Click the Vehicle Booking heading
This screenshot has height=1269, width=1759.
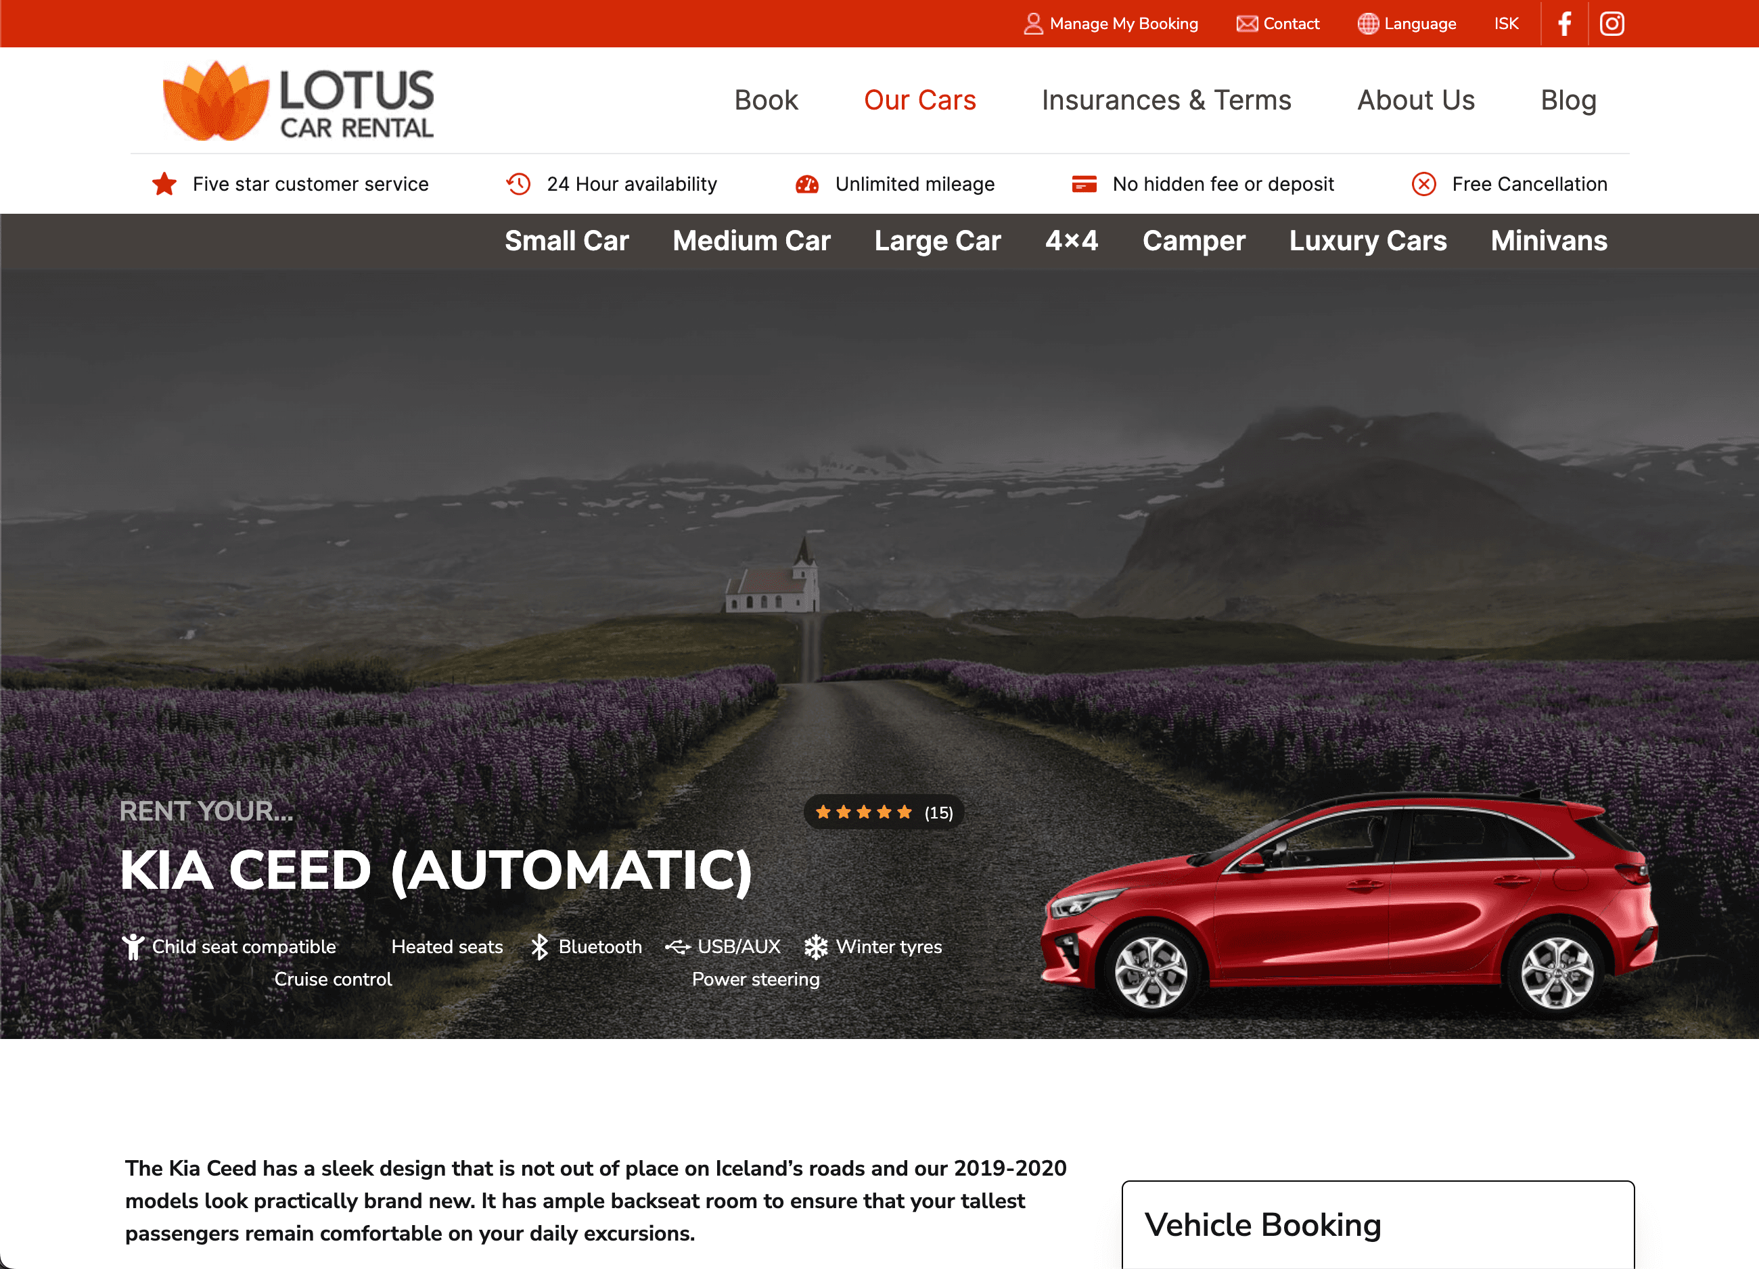coord(1262,1225)
